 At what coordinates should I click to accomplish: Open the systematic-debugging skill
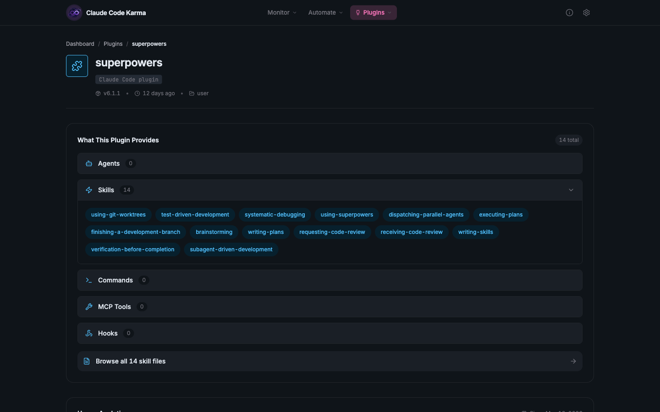275,215
